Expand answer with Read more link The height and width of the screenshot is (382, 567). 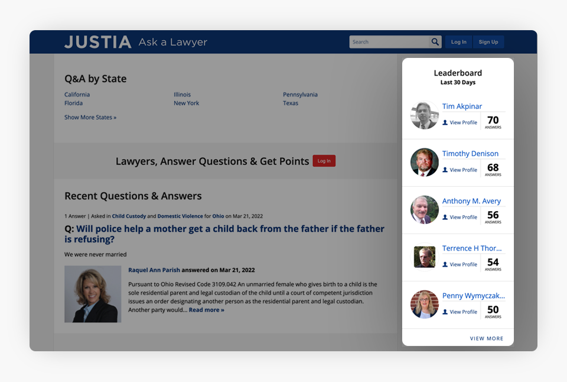coord(206,310)
